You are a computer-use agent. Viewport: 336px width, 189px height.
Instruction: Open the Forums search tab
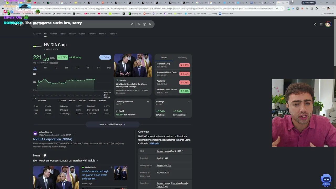point(92,34)
